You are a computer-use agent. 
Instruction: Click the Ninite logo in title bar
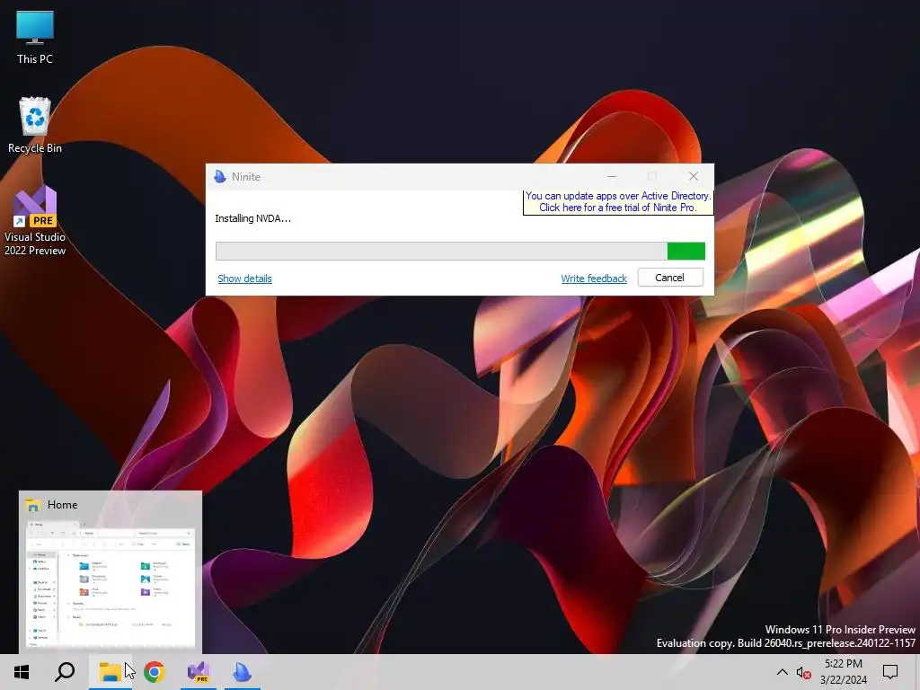pyautogui.click(x=220, y=177)
